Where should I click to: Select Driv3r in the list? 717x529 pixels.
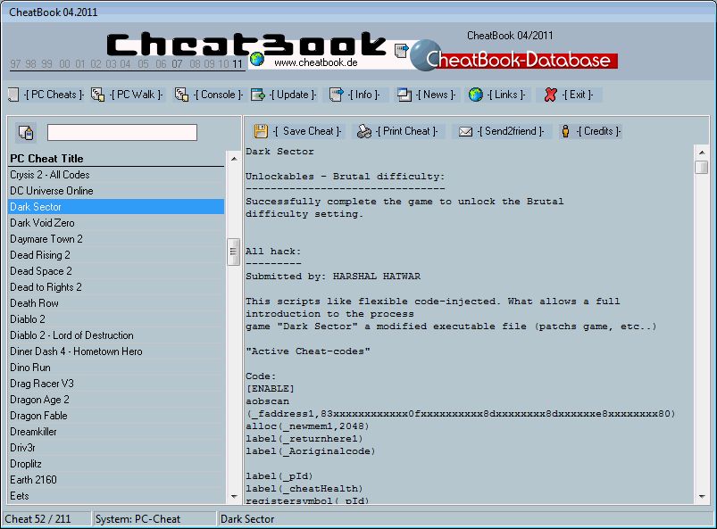(117, 448)
